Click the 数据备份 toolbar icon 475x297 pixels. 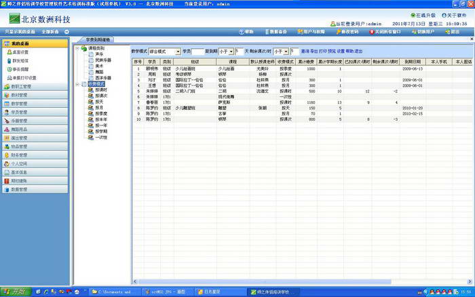pos(267,32)
